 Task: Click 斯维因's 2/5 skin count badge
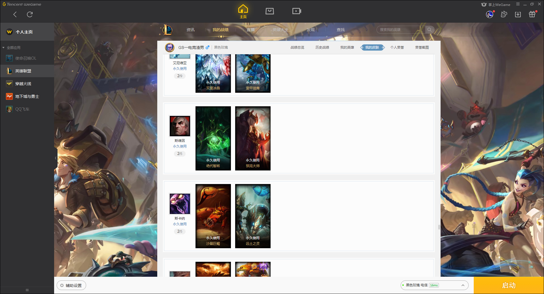tap(180, 154)
